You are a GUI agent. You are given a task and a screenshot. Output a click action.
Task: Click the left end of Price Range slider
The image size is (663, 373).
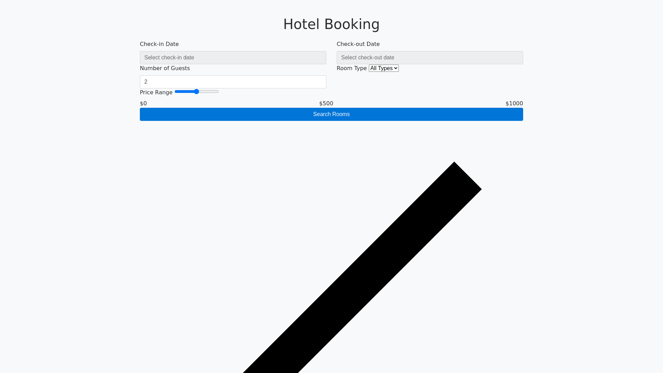[x=176, y=92]
